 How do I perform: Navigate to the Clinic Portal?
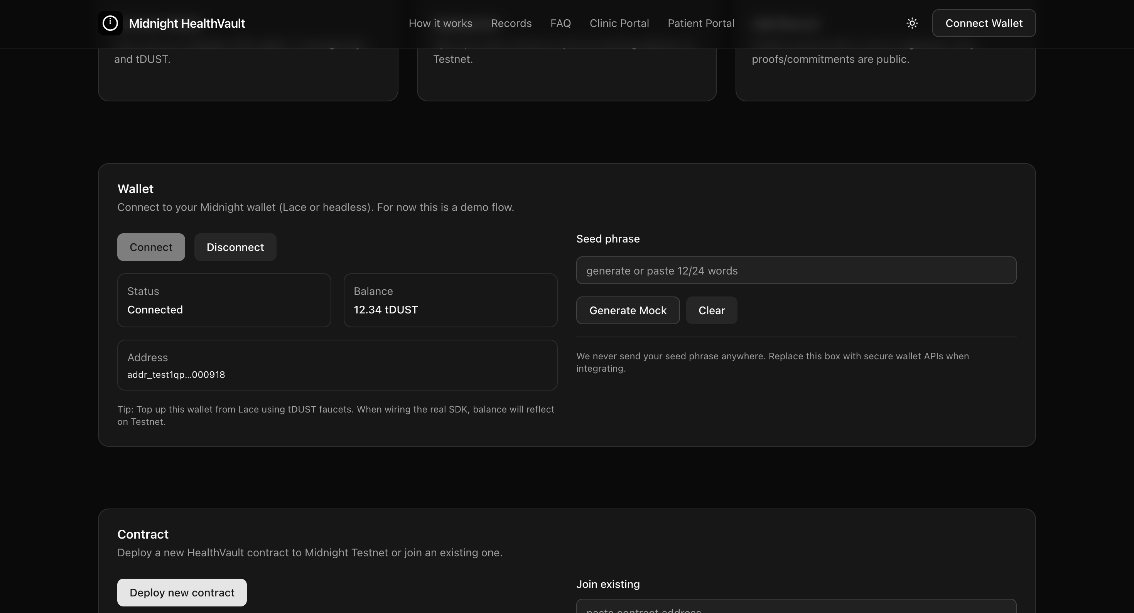619,23
